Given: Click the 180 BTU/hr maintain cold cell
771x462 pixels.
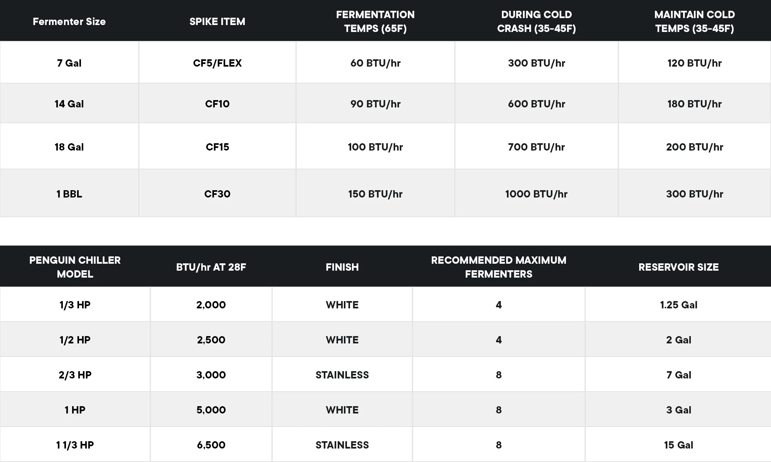Looking at the screenshot, I should click(x=694, y=104).
